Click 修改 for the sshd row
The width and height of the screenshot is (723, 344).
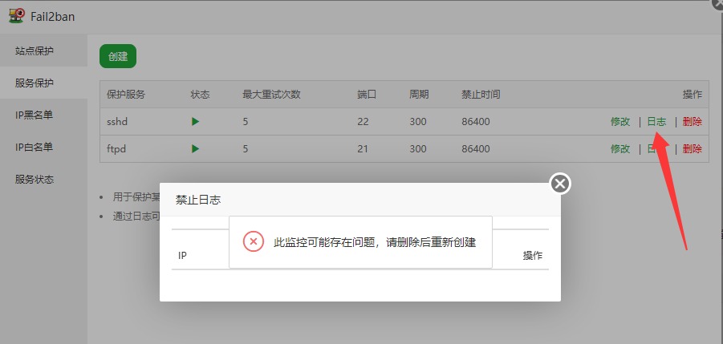pyautogui.click(x=620, y=122)
